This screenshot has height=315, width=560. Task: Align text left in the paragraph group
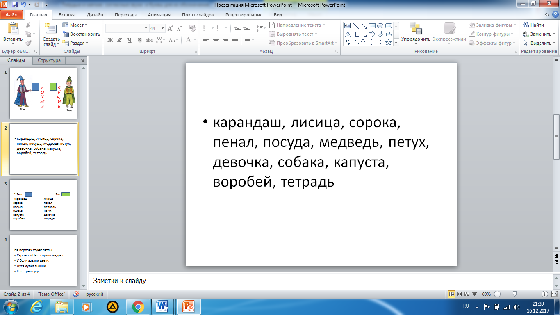tap(206, 40)
